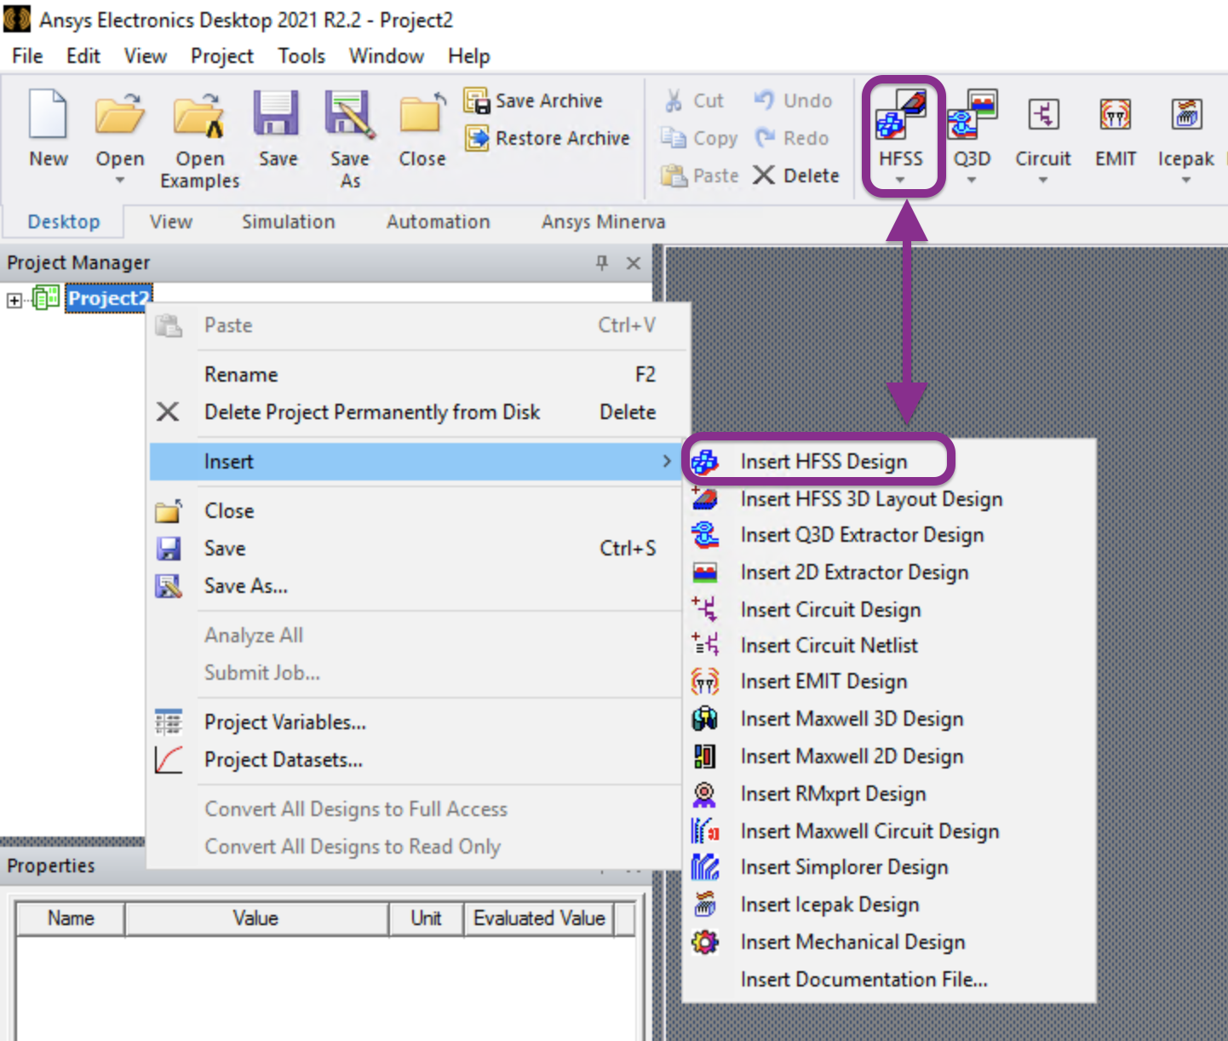1228x1041 pixels.
Task: Select Insert Circuit Design
Action: point(889,610)
